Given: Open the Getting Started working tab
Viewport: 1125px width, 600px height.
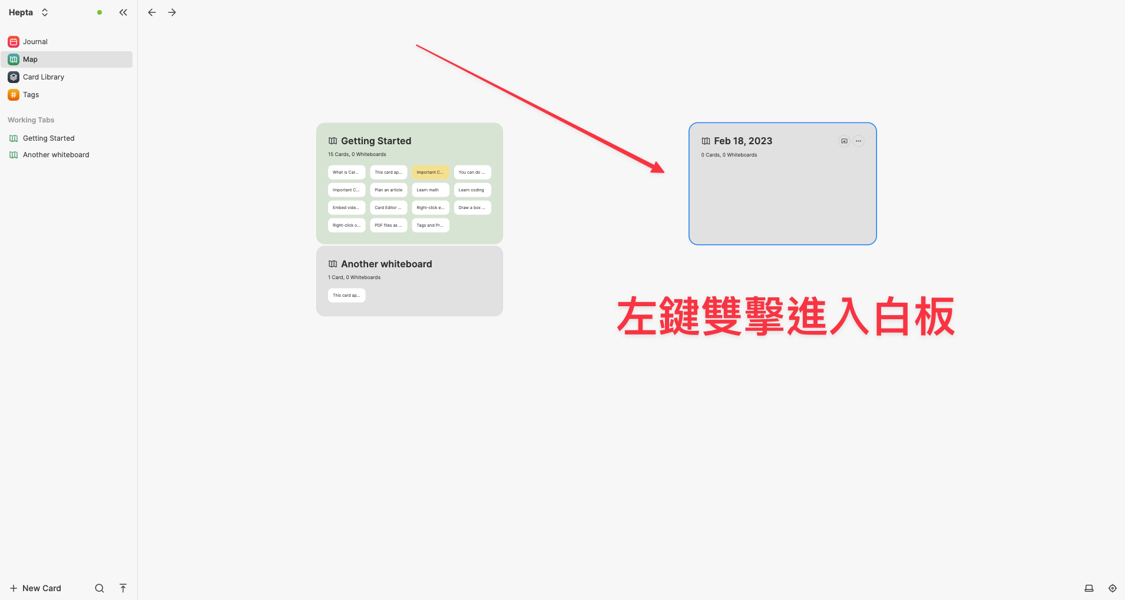Looking at the screenshot, I should pos(48,138).
